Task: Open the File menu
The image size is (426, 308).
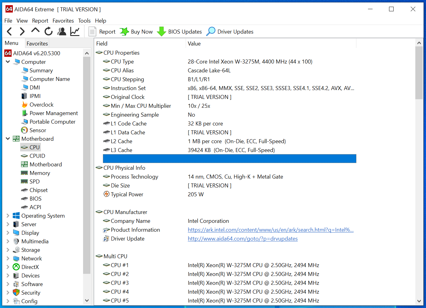Action: click(x=8, y=20)
